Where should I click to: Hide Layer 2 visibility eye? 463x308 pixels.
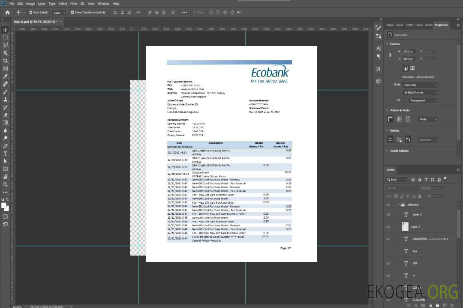[388, 215]
